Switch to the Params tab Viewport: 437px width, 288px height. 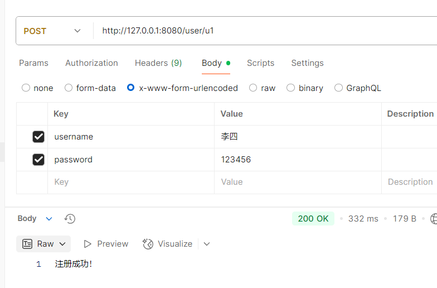click(x=33, y=63)
